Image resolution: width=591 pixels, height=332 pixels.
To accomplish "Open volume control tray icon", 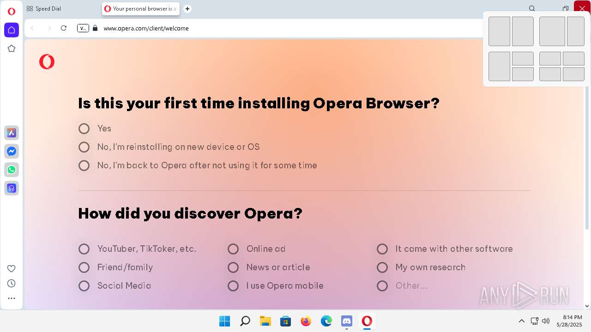I will pos(545,321).
